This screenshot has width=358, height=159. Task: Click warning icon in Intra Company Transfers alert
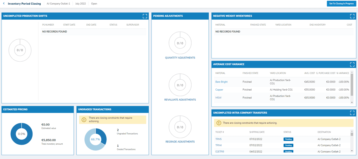tap(218, 123)
